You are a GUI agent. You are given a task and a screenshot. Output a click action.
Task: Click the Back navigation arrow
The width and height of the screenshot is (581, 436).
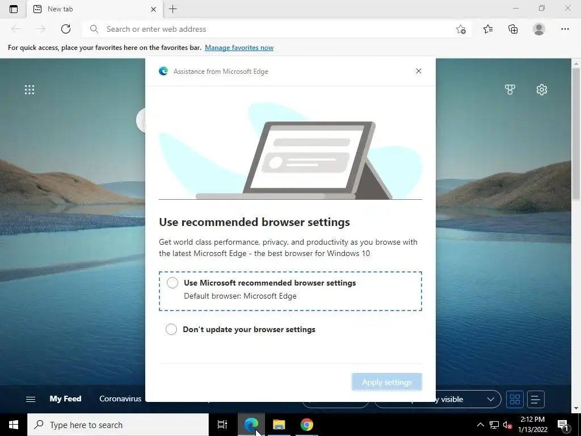(16, 29)
